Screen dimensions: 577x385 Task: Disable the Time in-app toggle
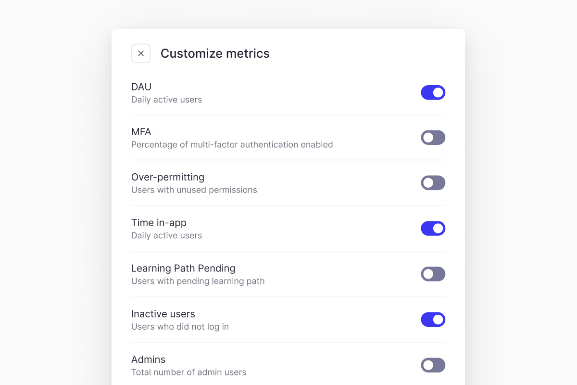(433, 229)
